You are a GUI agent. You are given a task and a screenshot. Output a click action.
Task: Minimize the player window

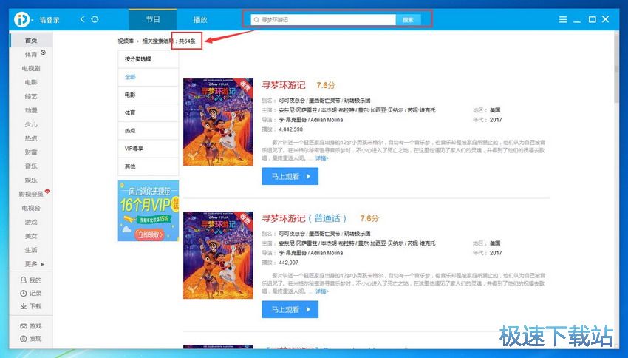(x=577, y=20)
